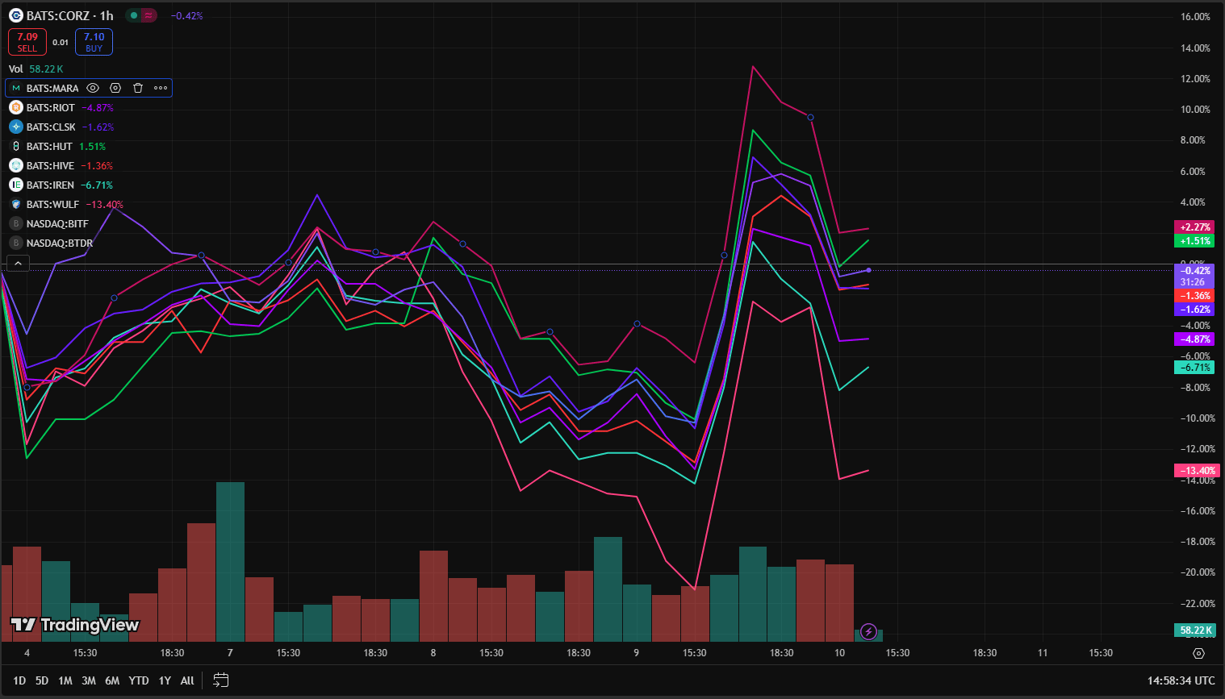Viewport: 1225px width, 699px height.
Task: Select the BATS:HUT legend row
Action: (57, 146)
